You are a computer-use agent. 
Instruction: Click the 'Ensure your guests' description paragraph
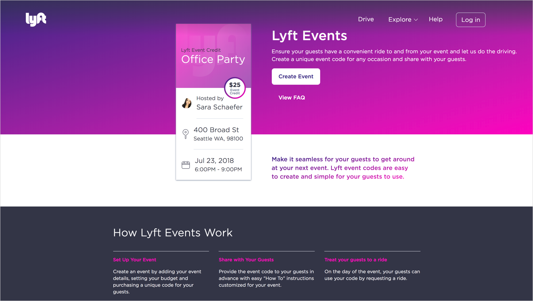pos(394,56)
